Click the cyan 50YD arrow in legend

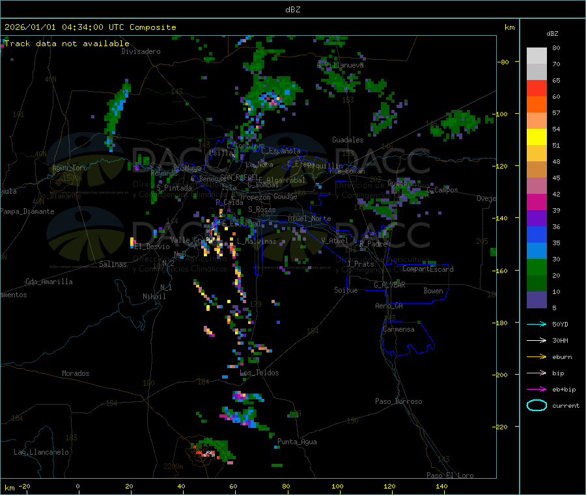tap(537, 324)
